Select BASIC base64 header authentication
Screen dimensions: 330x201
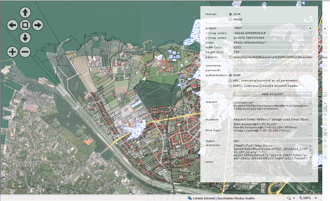230,86
